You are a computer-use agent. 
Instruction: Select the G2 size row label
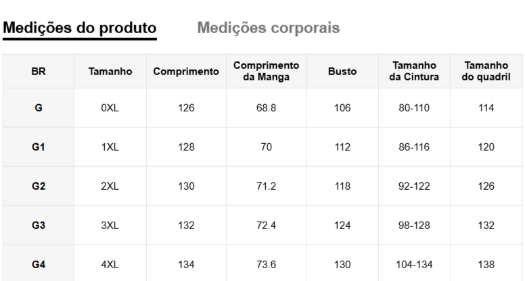[39, 186]
